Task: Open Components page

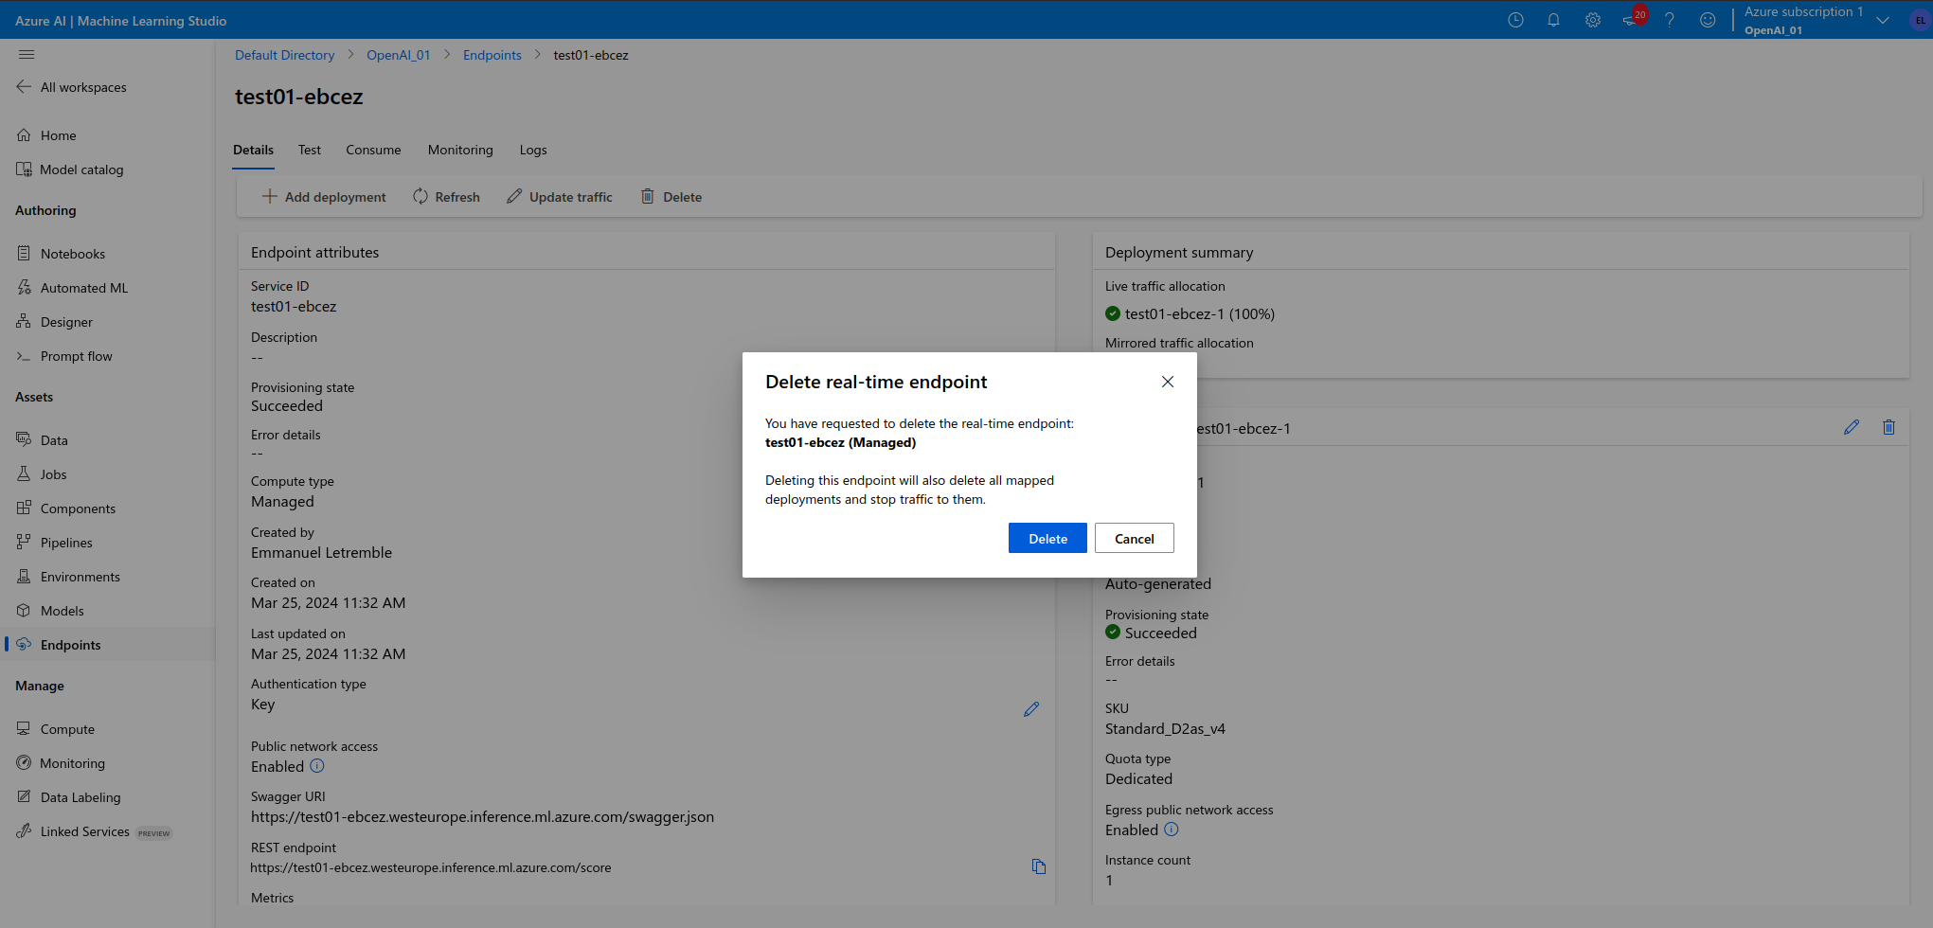Action: [66, 509]
